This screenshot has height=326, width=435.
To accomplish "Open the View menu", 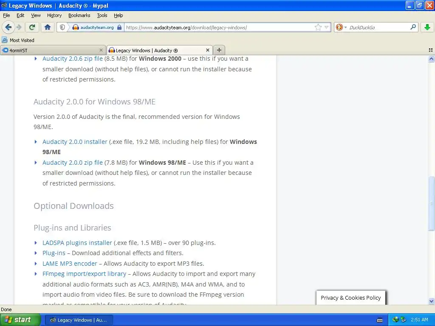I will 36,15.
